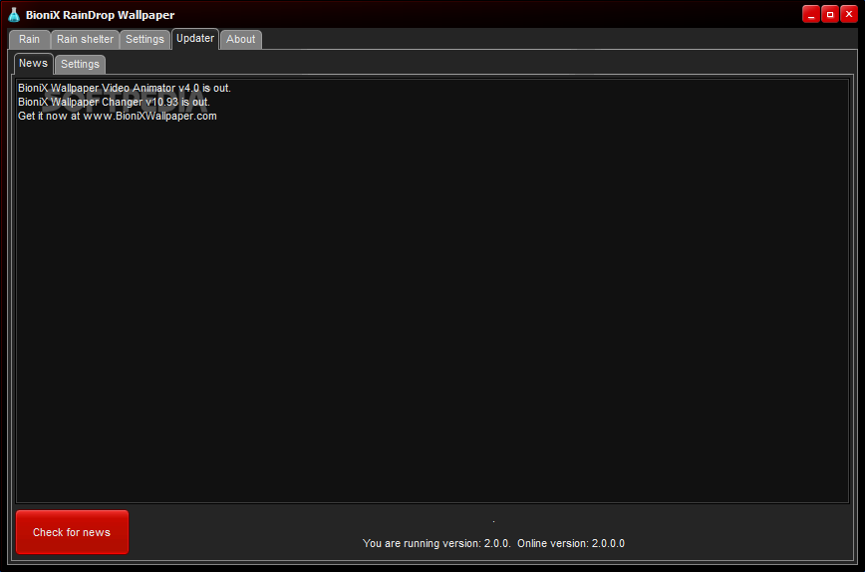Open the Rain tab
Viewport: 865px width, 572px height.
[x=29, y=39]
